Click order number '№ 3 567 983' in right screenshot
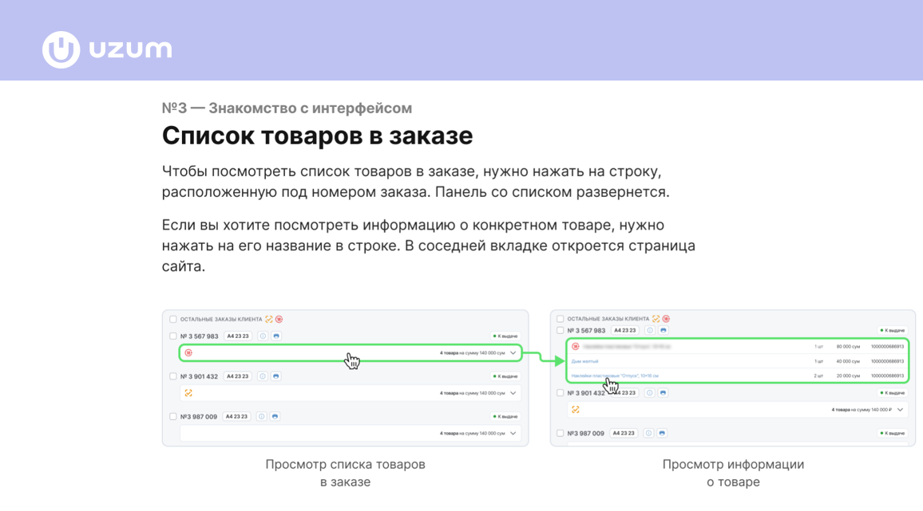The width and height of the screenshot is (923, 511). coord(586,331)
